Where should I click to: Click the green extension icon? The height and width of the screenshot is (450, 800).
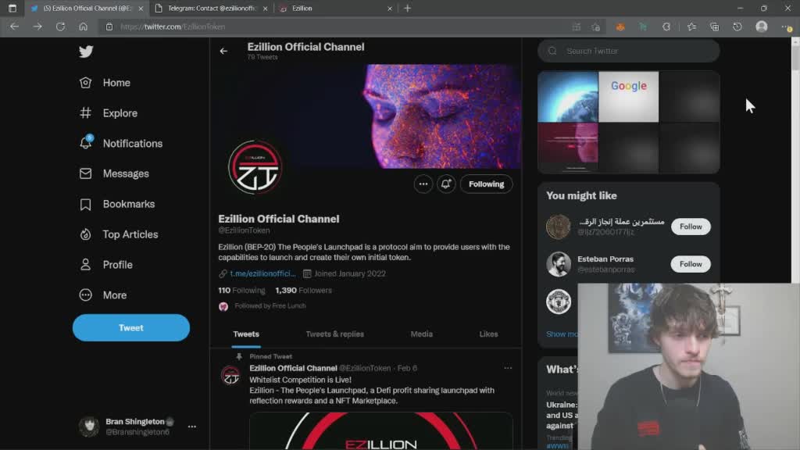point(643,27)
